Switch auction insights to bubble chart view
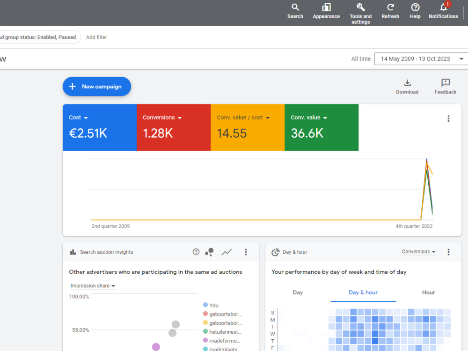 (x=209, y=252)
